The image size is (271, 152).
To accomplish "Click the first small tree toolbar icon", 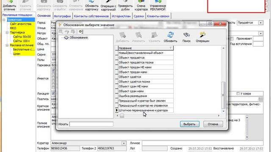I will point(61,32).
